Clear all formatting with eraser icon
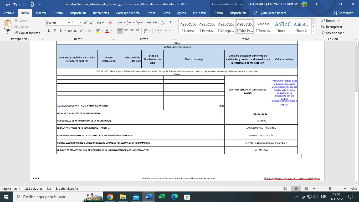This screenshot has height=202, width=359. coord(110,23)
